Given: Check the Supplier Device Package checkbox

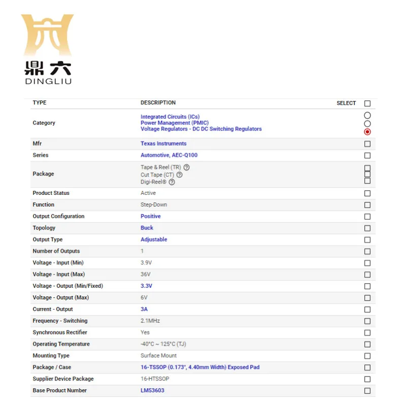Looking at the screenshot, I should click(367, 379).
